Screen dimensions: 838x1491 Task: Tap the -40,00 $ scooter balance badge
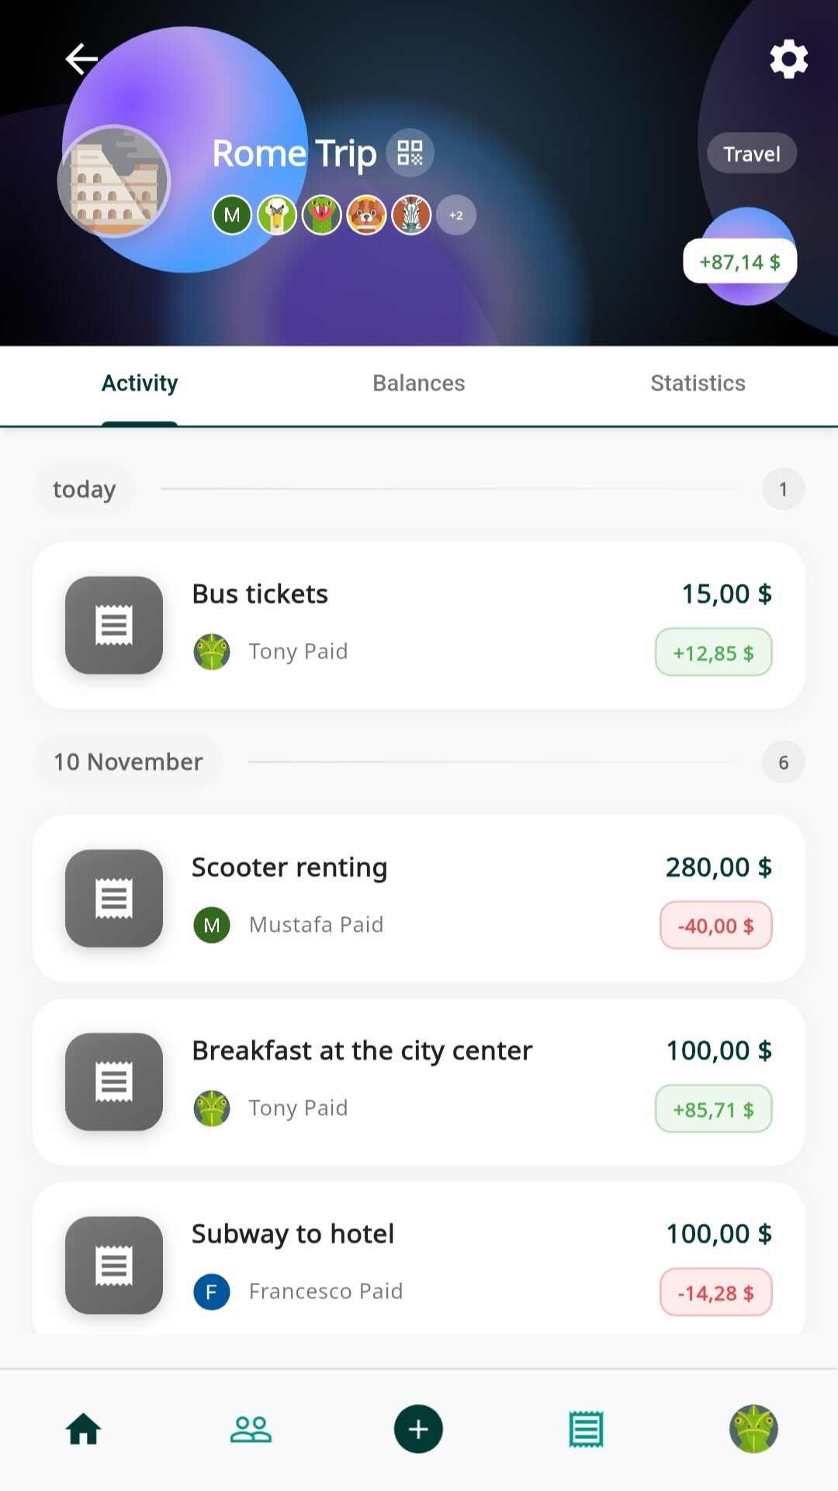[x=715, y=926]
